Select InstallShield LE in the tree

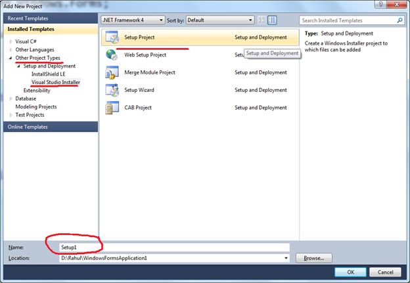49,74
